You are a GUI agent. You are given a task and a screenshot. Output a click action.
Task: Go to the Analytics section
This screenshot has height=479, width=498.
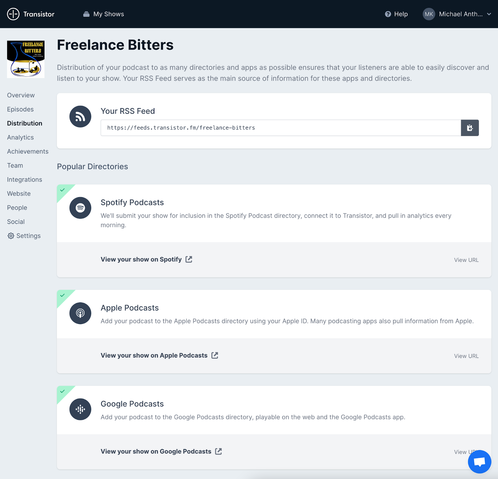(21, 137)
